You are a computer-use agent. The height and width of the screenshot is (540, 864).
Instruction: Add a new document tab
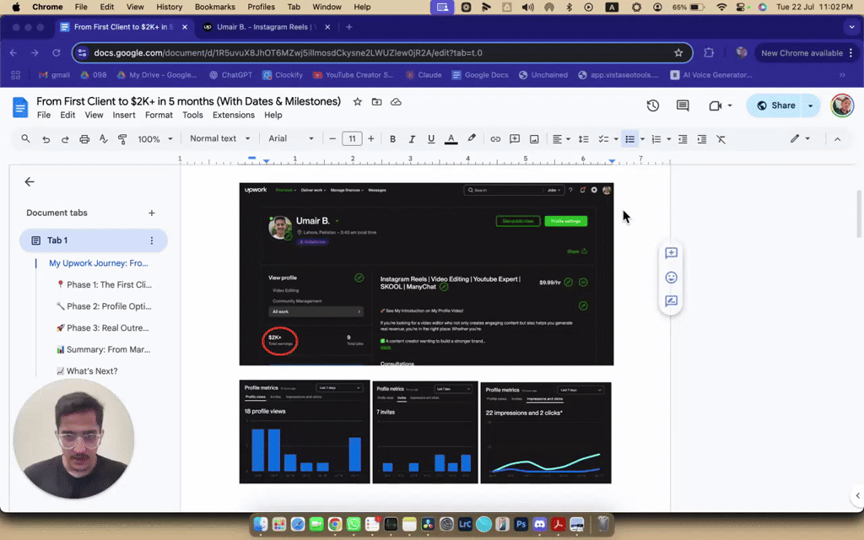pos(152,213)
